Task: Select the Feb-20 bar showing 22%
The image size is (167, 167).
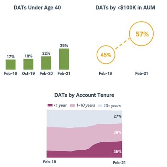Action: coord(46,63)
